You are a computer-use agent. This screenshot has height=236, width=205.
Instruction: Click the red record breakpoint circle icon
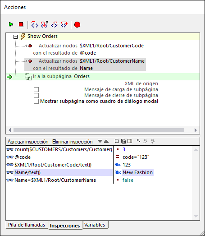(x=77, y=24)
